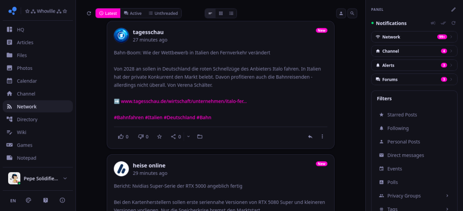Open the tagesschau author name link
The height and width of the screenshot is (211, 463).
[148, 32]
